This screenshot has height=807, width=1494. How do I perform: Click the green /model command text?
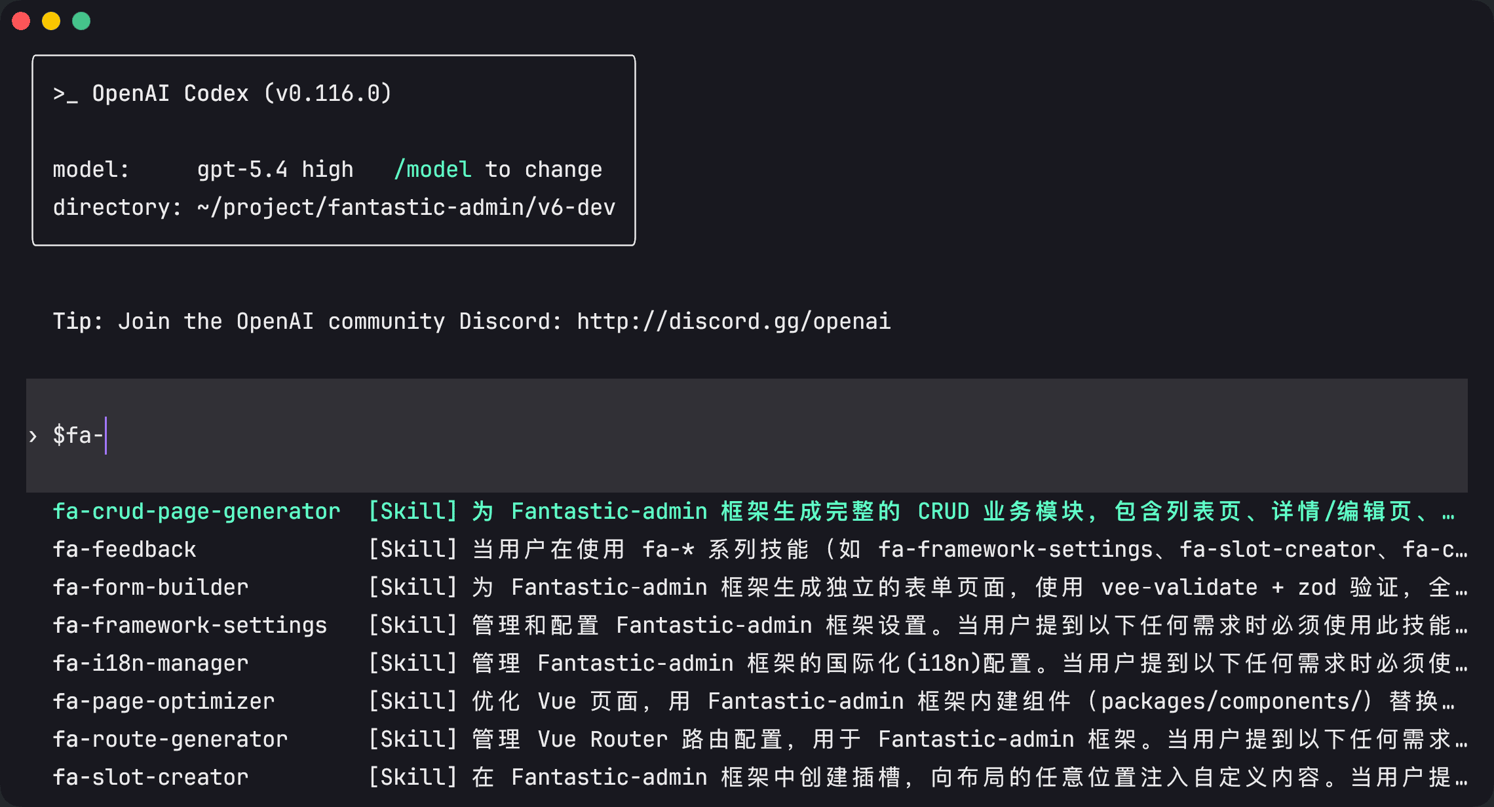click(x=432, y=170)
